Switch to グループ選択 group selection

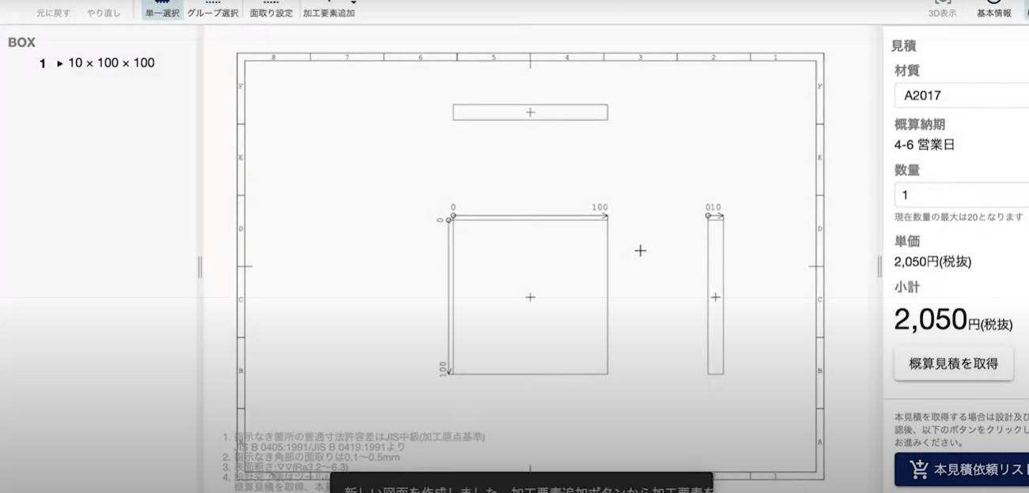coord(213,10)
